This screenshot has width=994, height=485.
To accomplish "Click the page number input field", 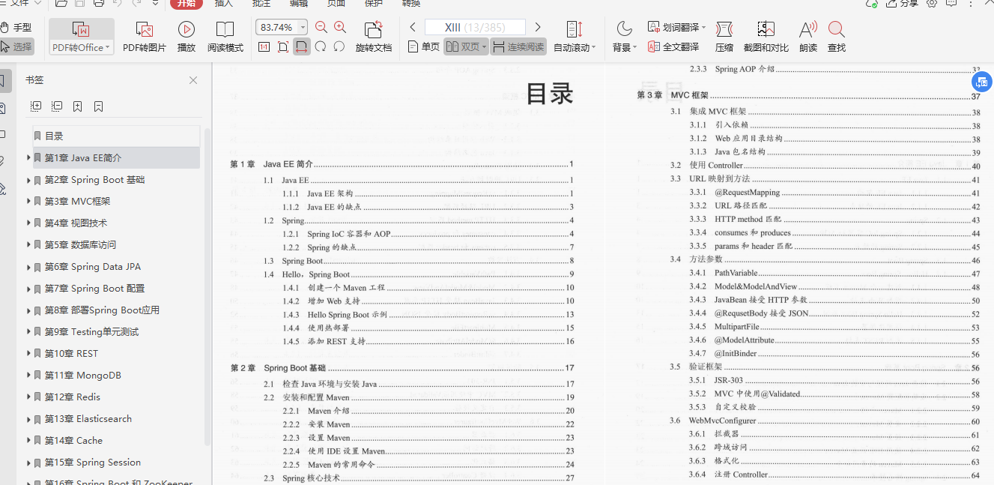I will coord(475,25).
